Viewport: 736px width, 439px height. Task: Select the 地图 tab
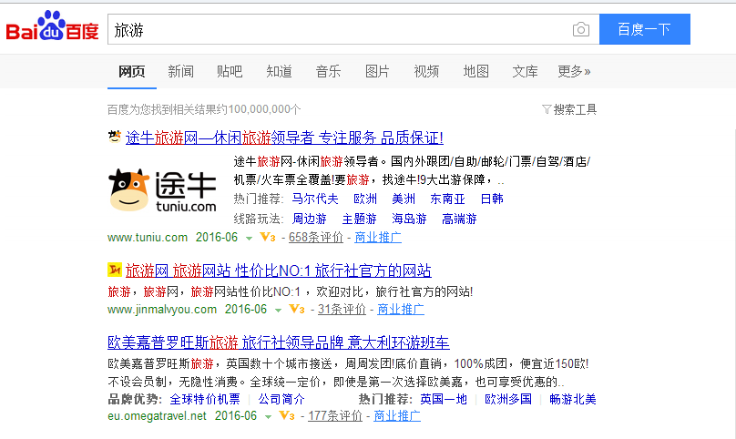(475, 71)
